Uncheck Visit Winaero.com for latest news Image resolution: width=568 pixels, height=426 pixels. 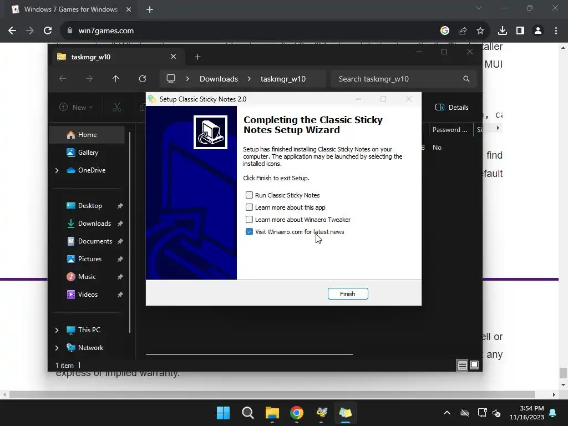(x=249, y=232)
